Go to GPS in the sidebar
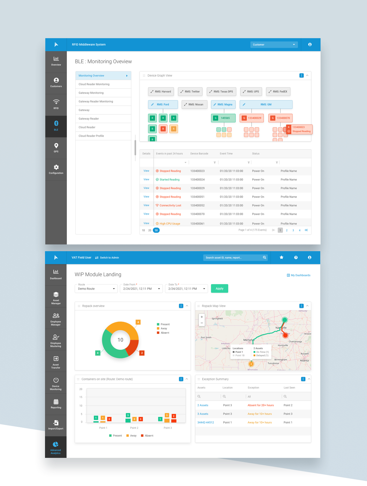The image size is (367, 486). [x=56, y=148]
